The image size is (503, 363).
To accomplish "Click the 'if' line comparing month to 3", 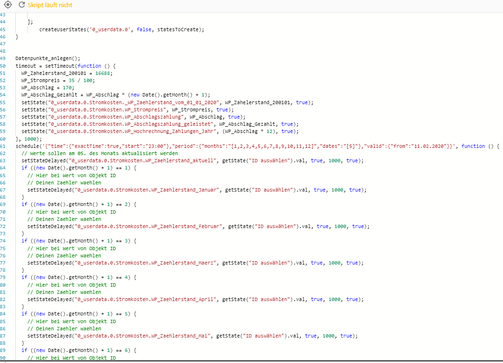I will coord(79,241).
